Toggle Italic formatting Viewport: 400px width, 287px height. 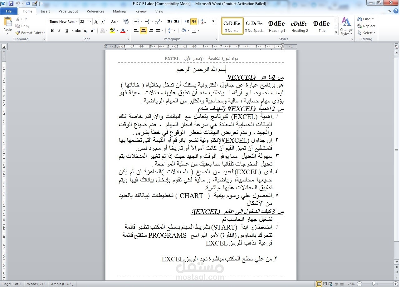click(x=59, y=31)
